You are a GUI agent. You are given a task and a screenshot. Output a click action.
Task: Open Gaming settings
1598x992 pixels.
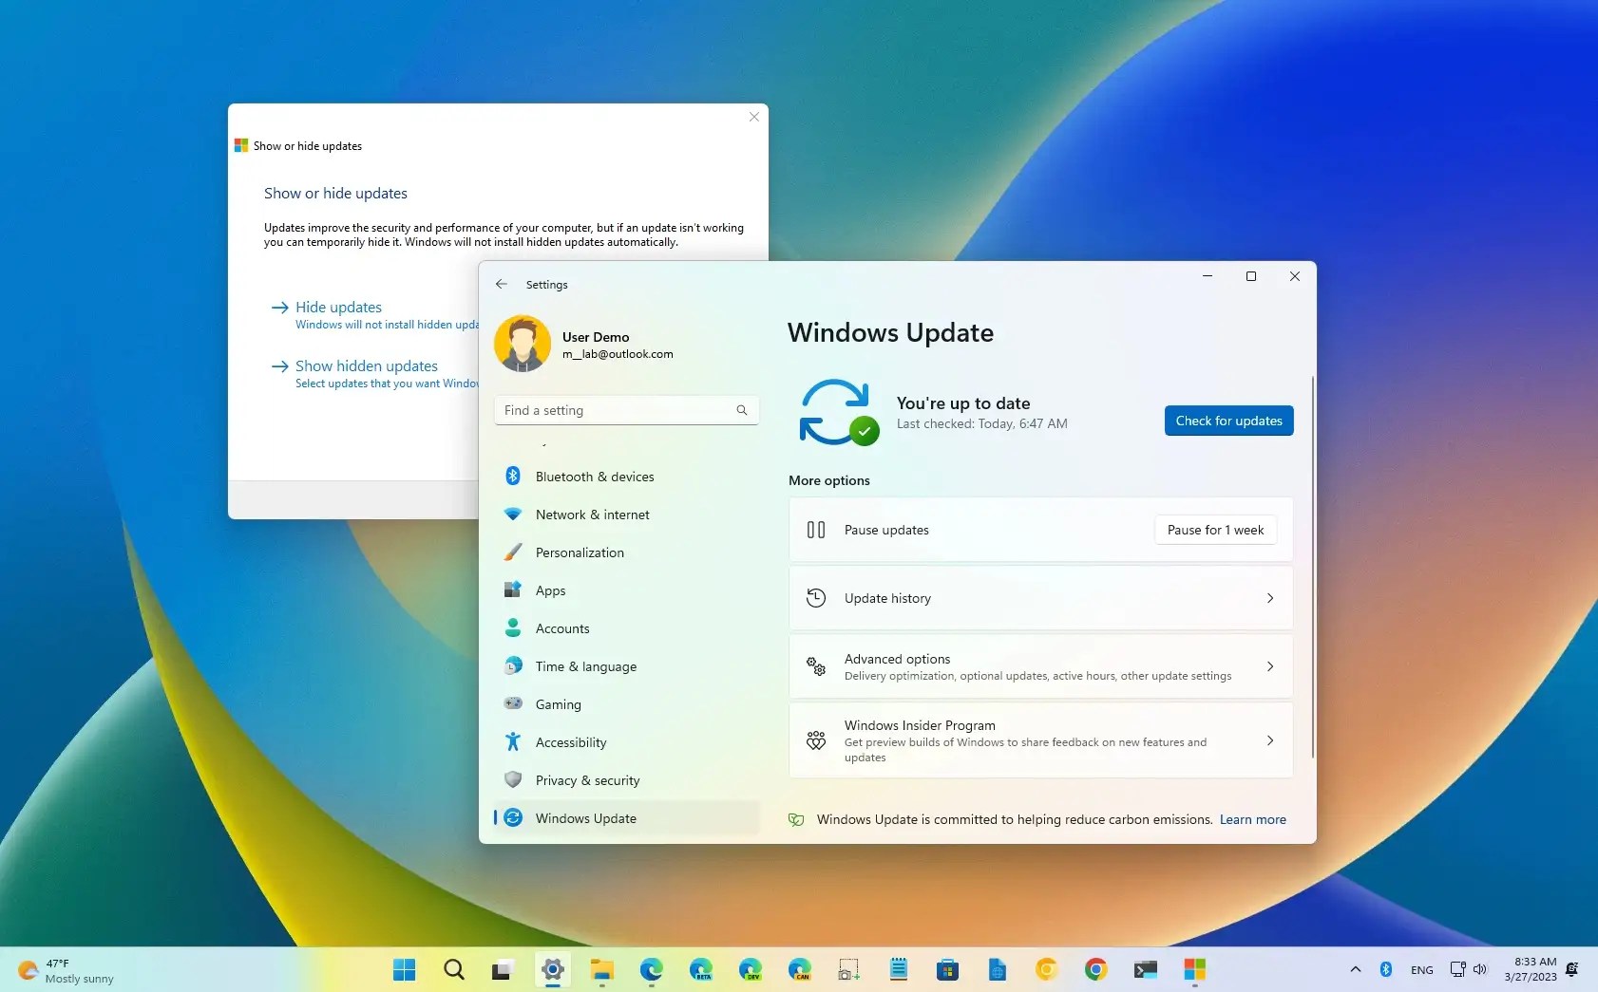click(x=558, y=704)
